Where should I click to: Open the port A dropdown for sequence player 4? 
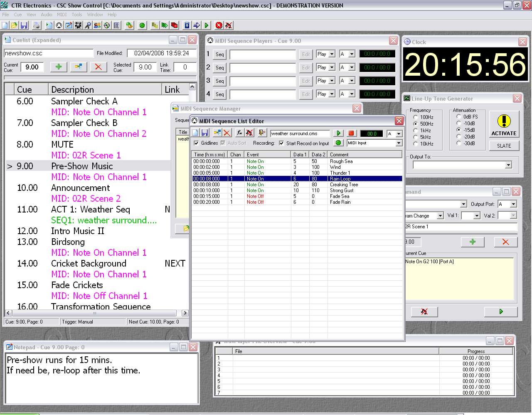(352, 94)
